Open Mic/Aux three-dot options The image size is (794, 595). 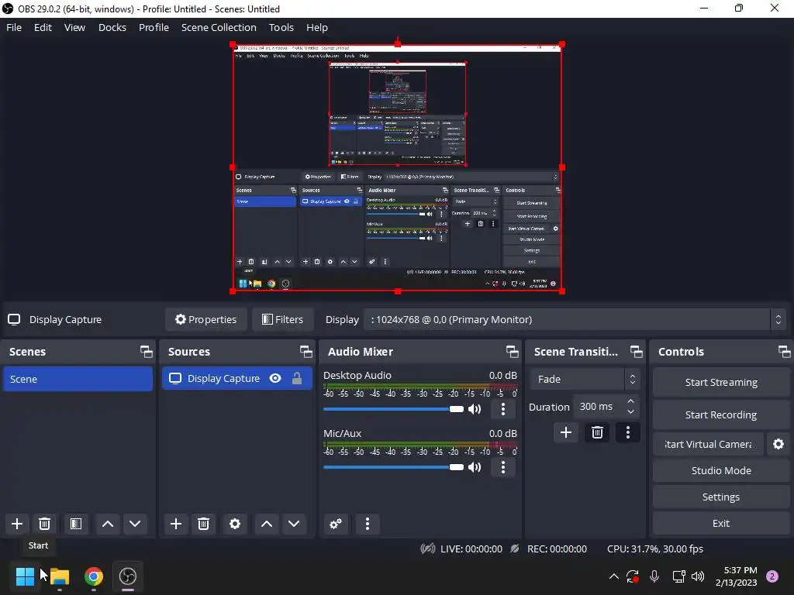click(502, 467)
